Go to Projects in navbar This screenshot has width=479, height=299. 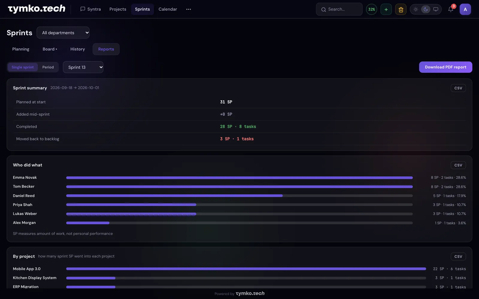click(x=118, y=9)
